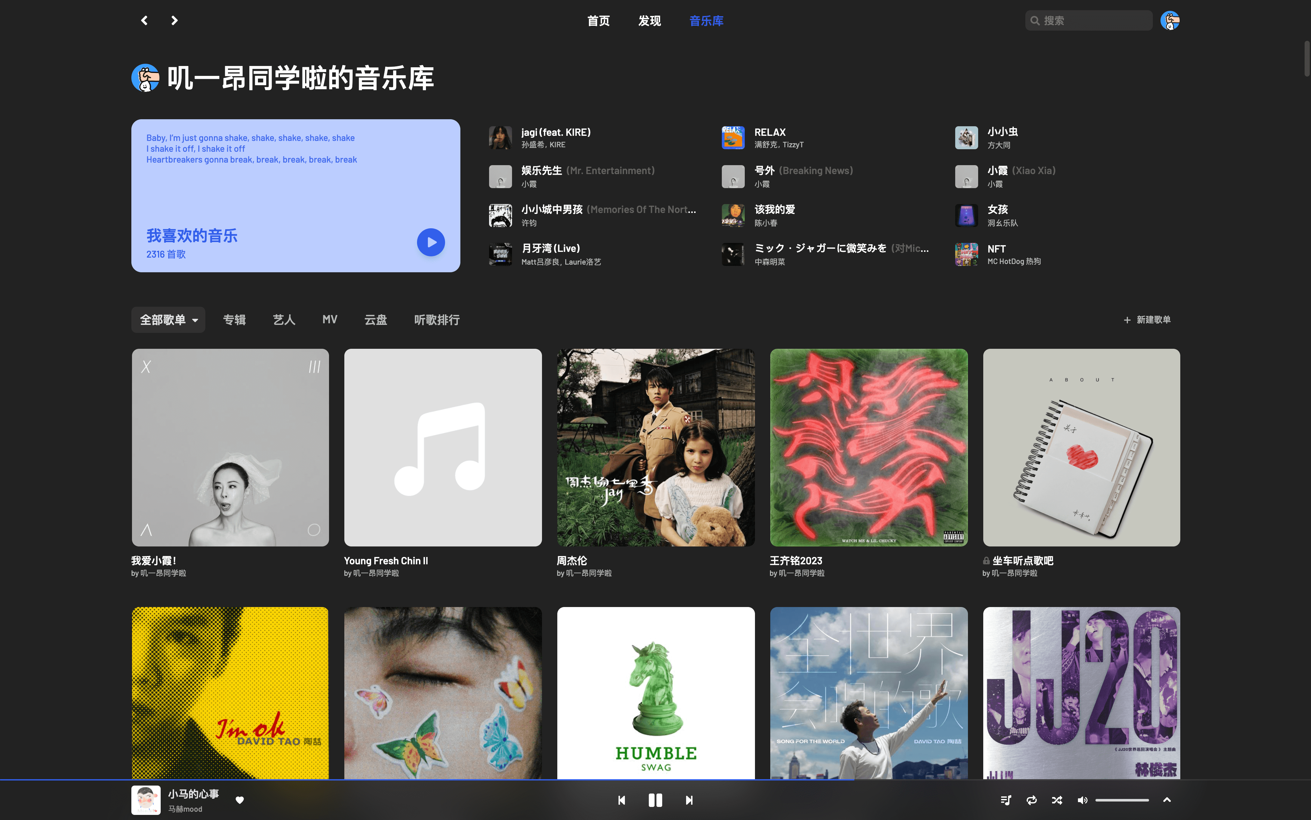Click the 女孩 song cover

966,216
